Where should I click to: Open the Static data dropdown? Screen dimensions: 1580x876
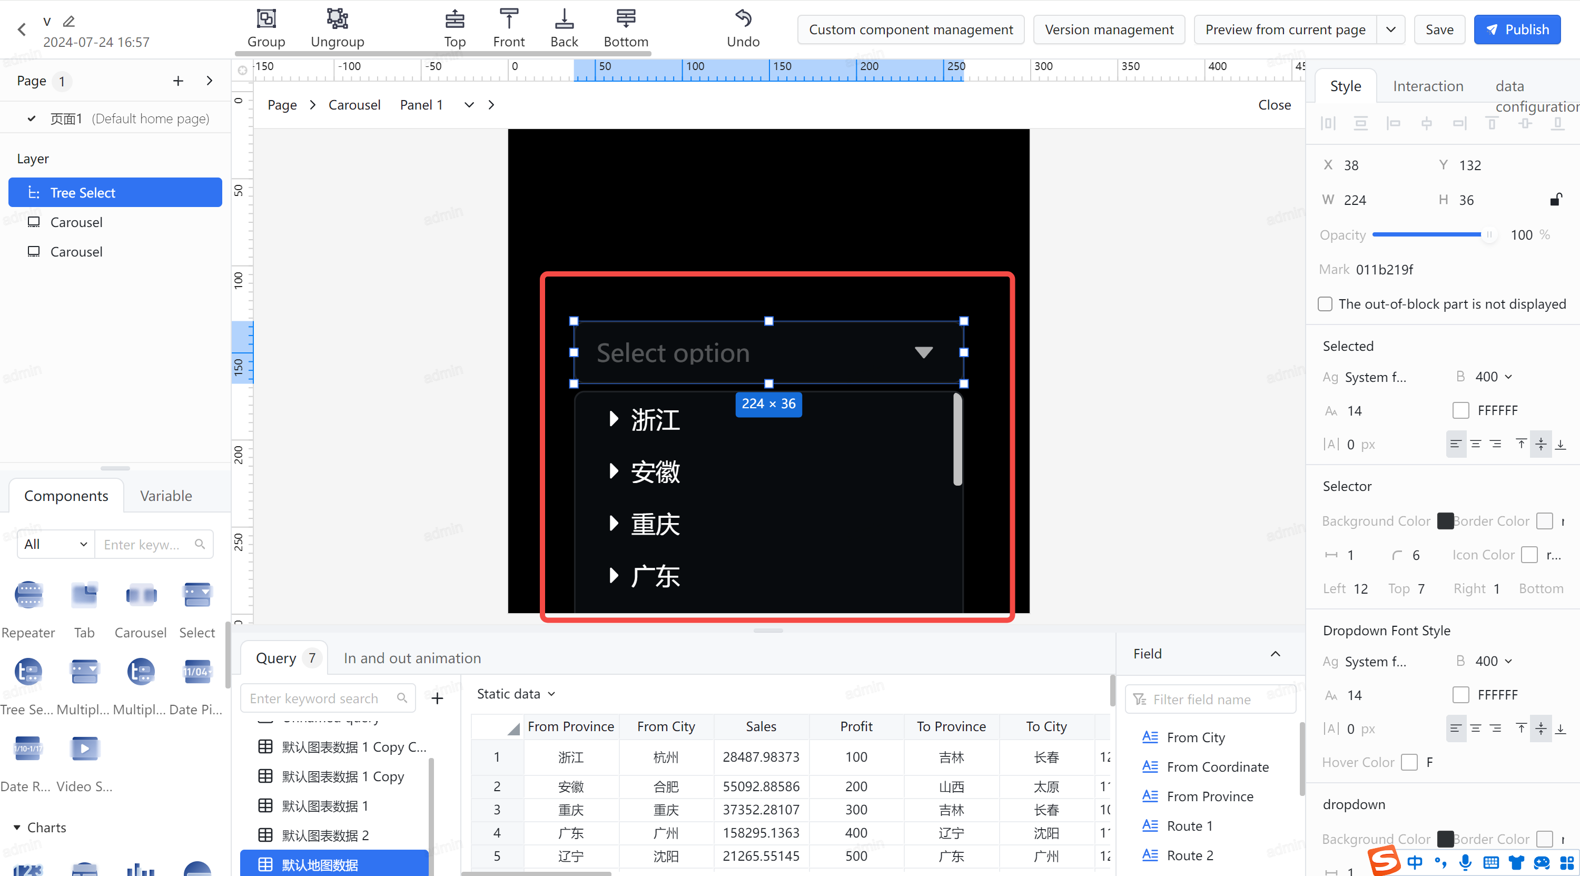[x=516, y=694]
